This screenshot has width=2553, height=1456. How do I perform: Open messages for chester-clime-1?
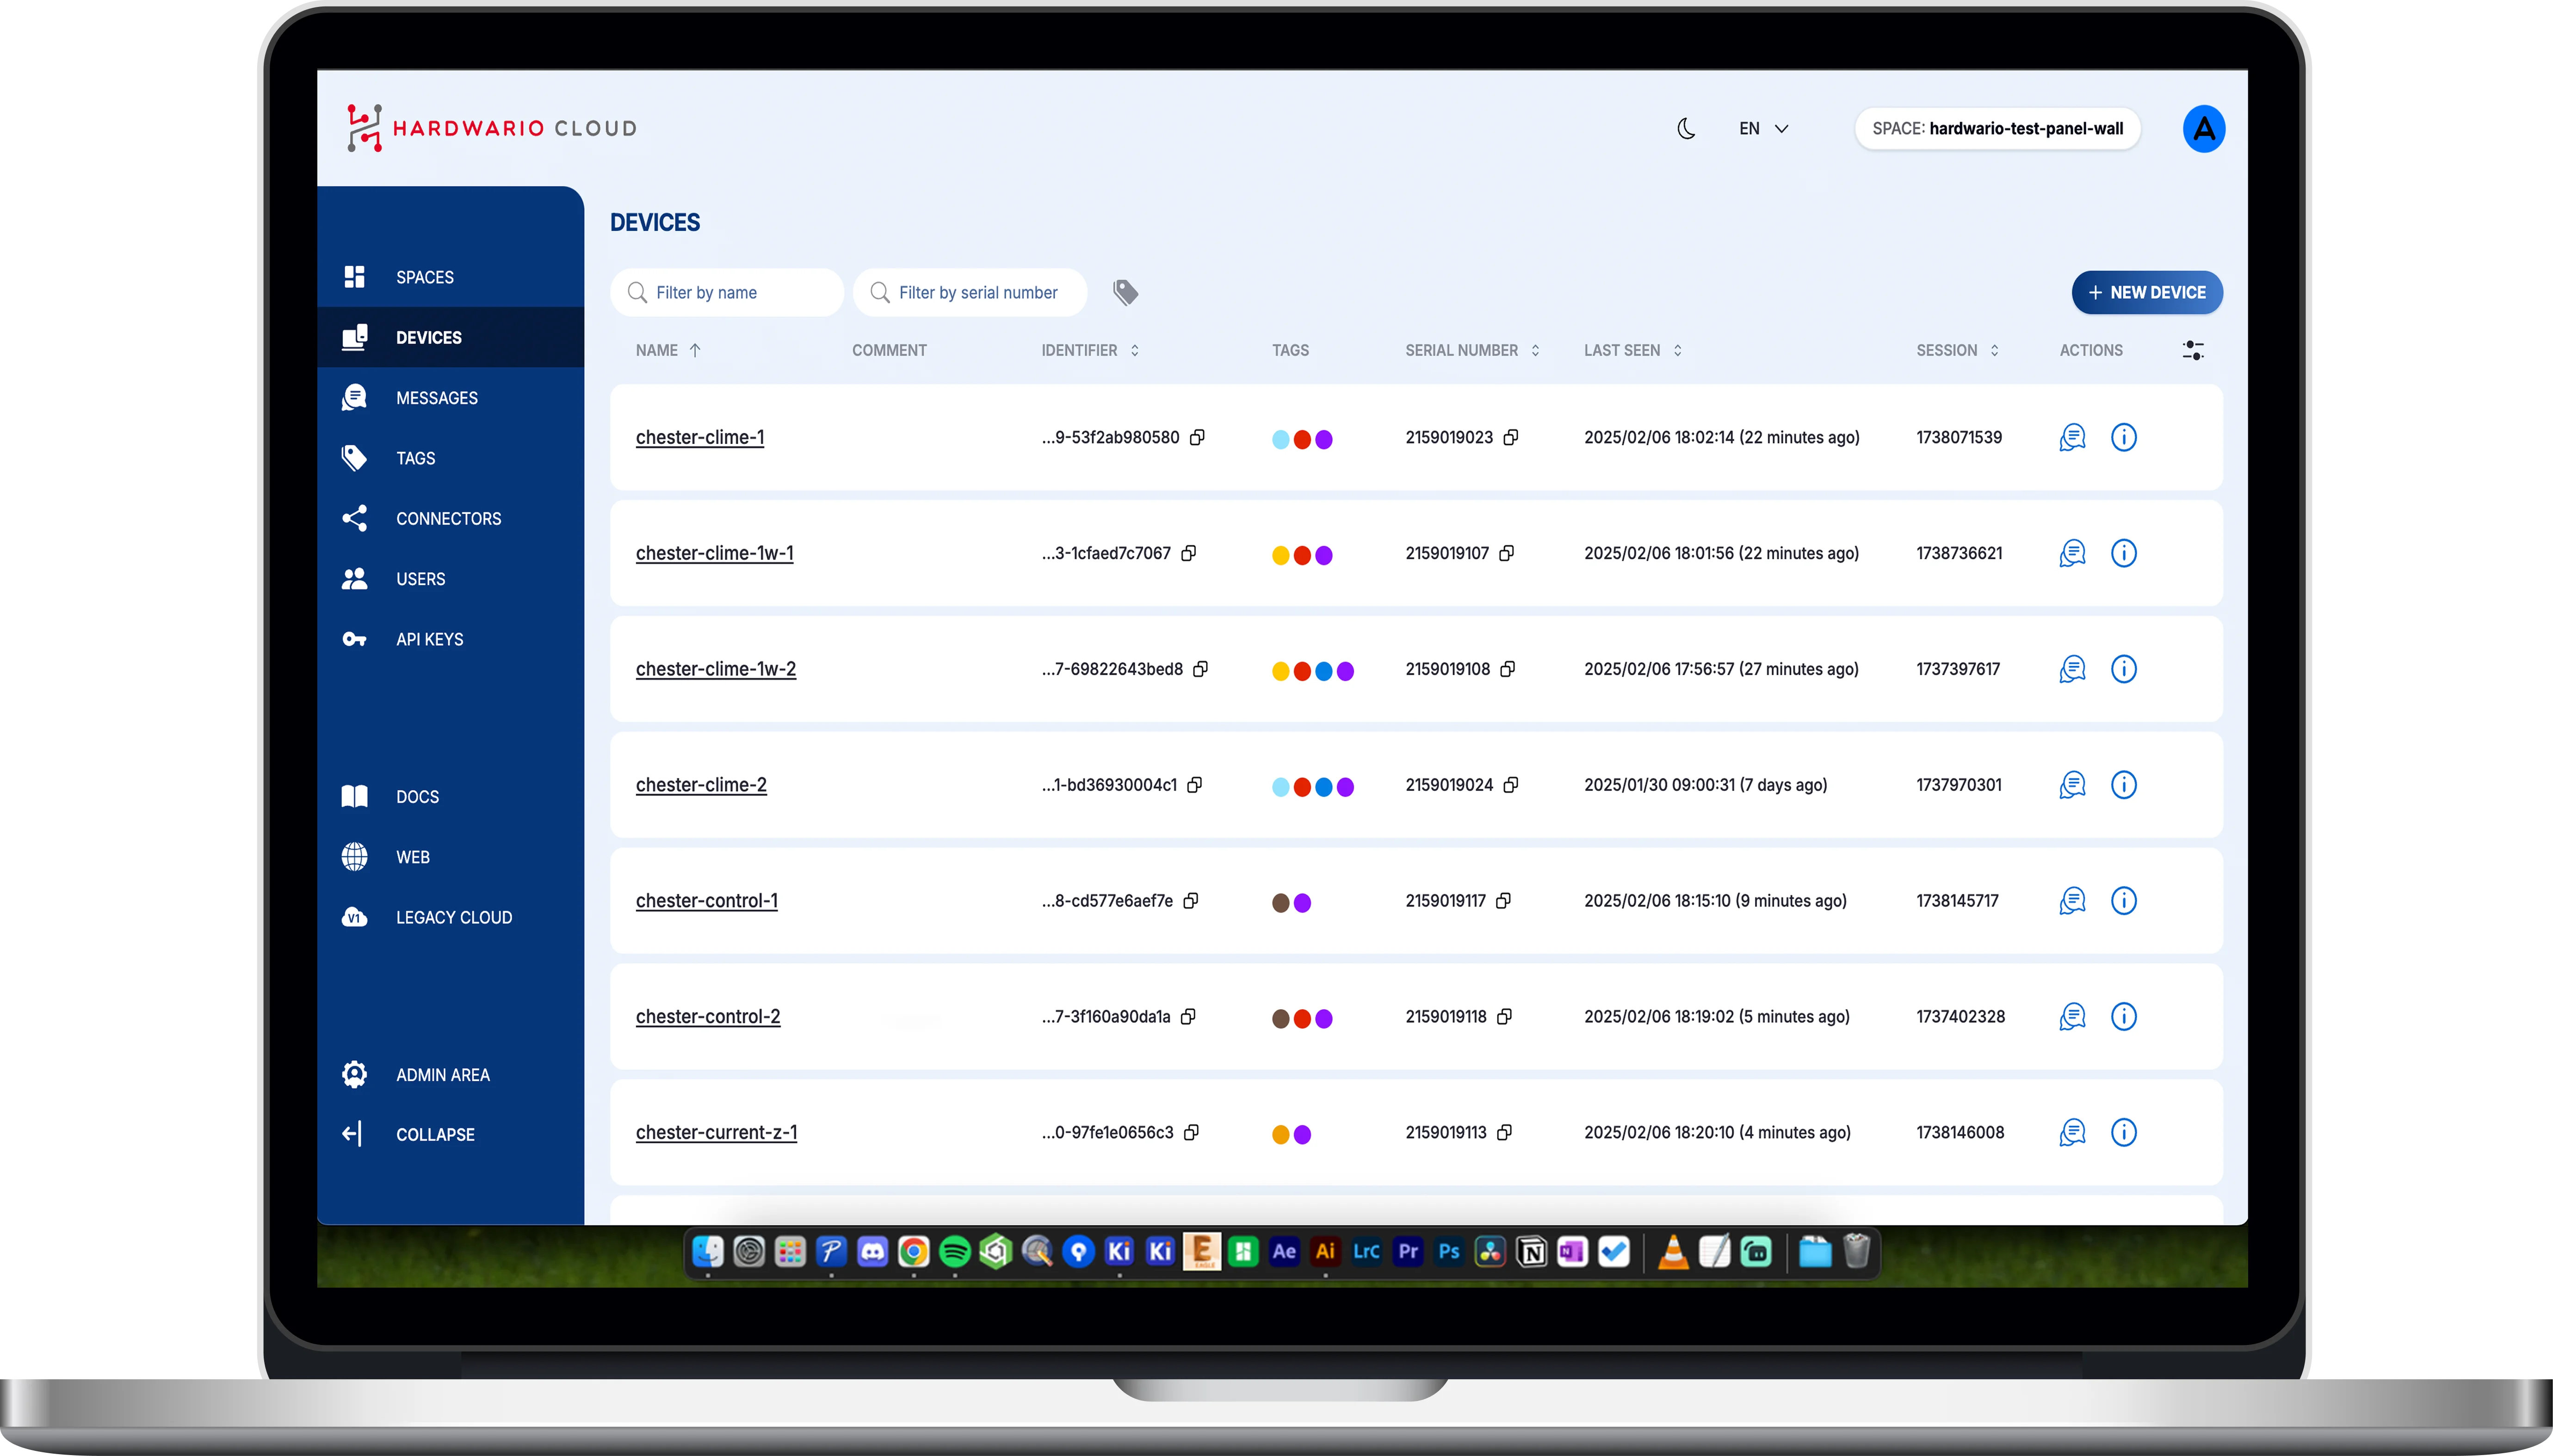[2072, 437]
